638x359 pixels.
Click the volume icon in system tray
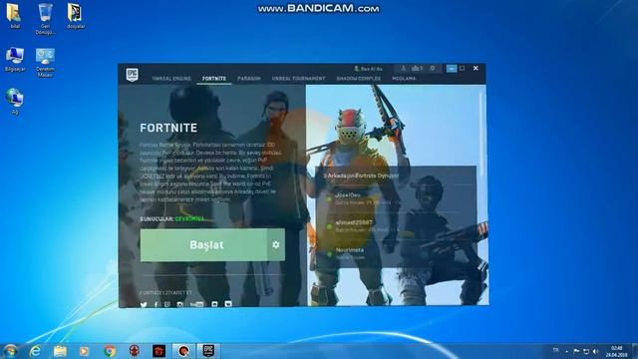[x=596, y=351]
